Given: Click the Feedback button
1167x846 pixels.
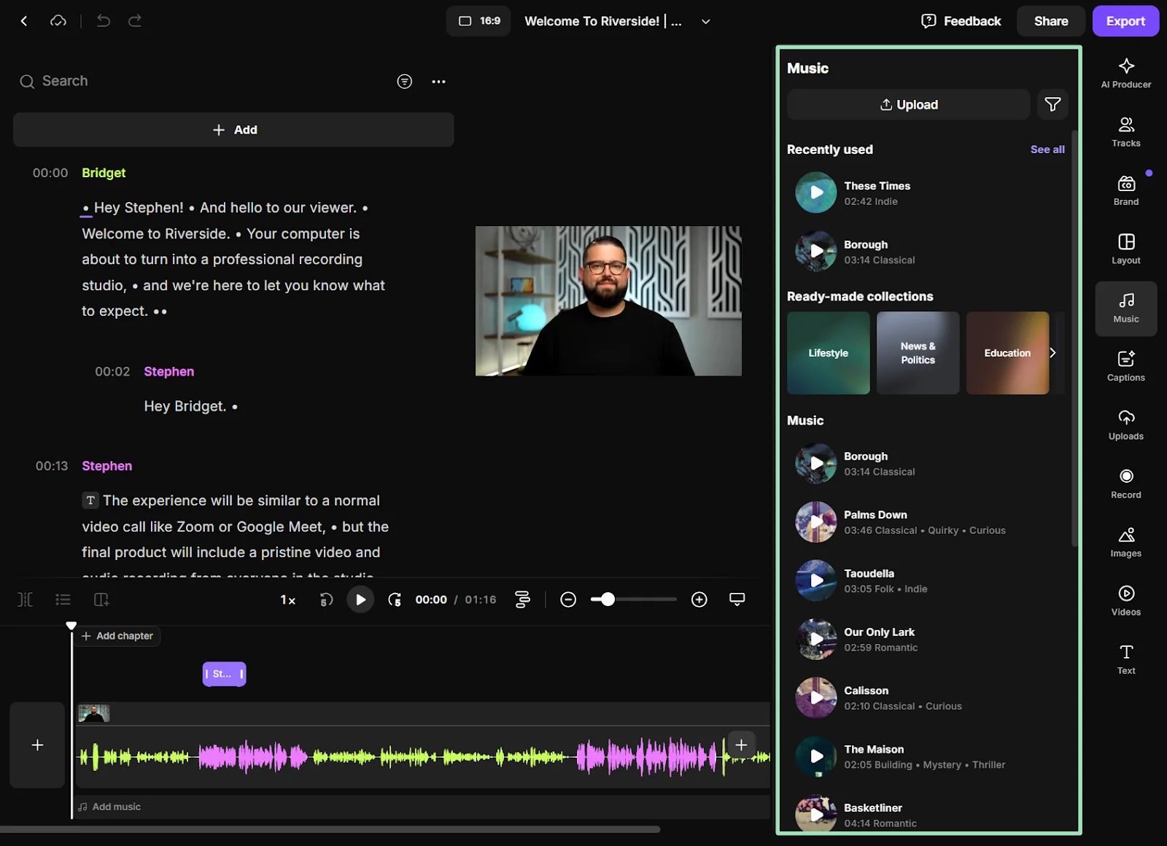Looking at the screenshot, I should click(961, 21).
